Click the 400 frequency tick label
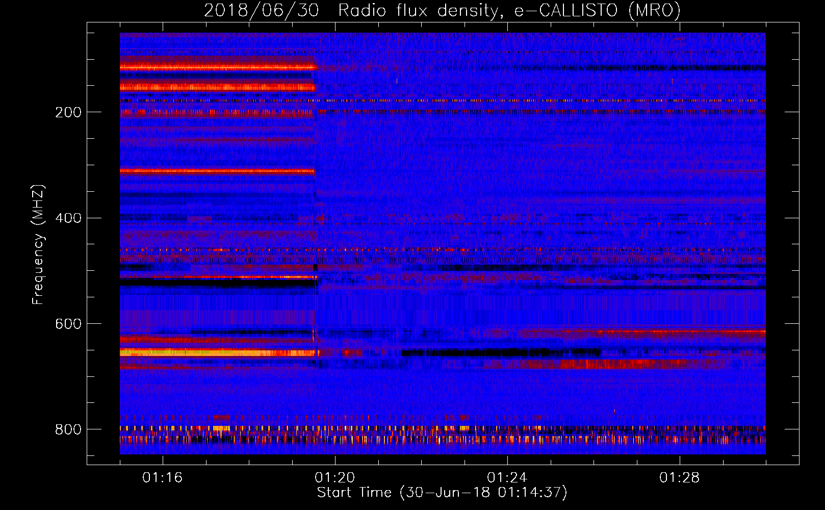The height and width of the screenshot is (510, 825). click(68, 218)
